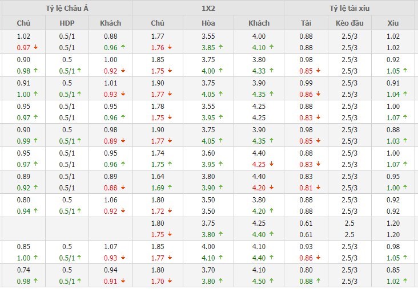Viewport: 418px width, 289px height.
Task: Click the green up arrow beside 3.85
Action: tap(220, 47)
